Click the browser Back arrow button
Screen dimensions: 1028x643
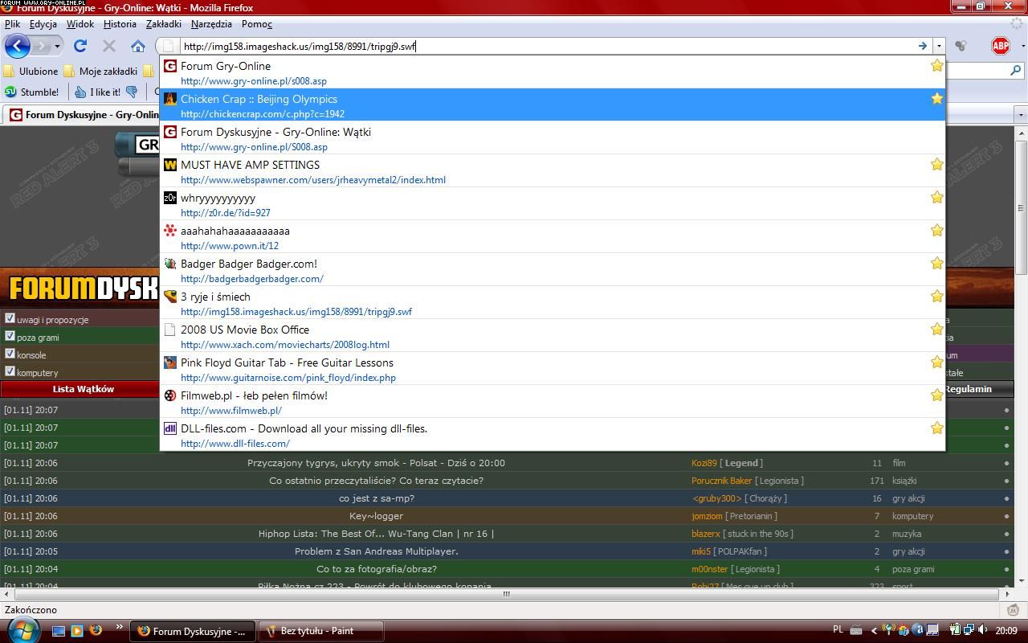(17, 46)
